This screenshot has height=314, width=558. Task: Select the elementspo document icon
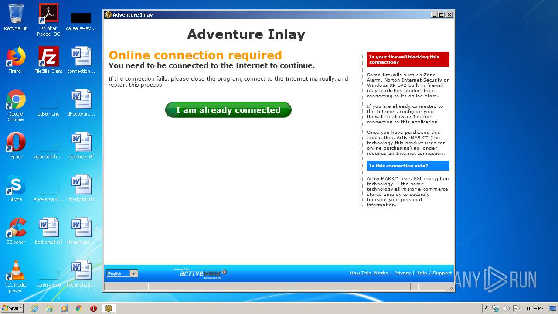coord(81,231)
